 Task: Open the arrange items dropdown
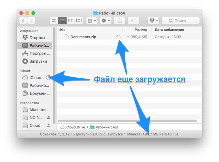(x=92, y=21)
